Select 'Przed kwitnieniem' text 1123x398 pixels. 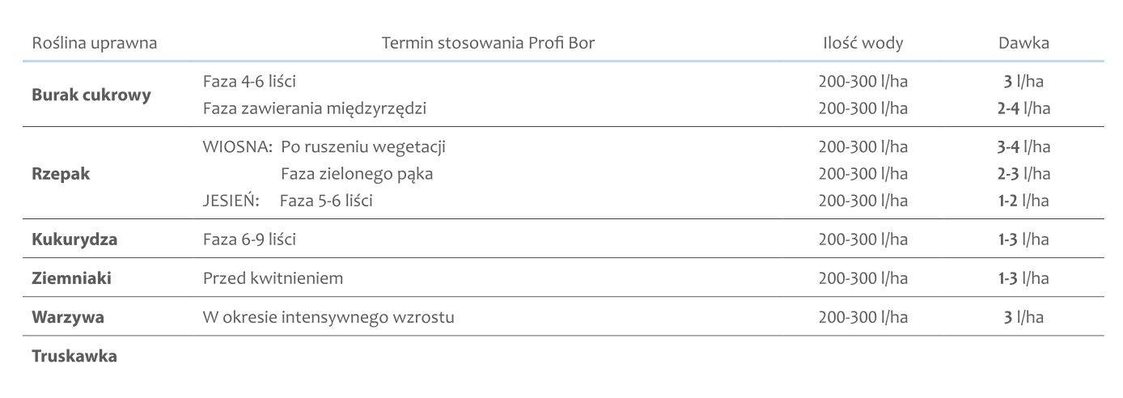point(273,278)
